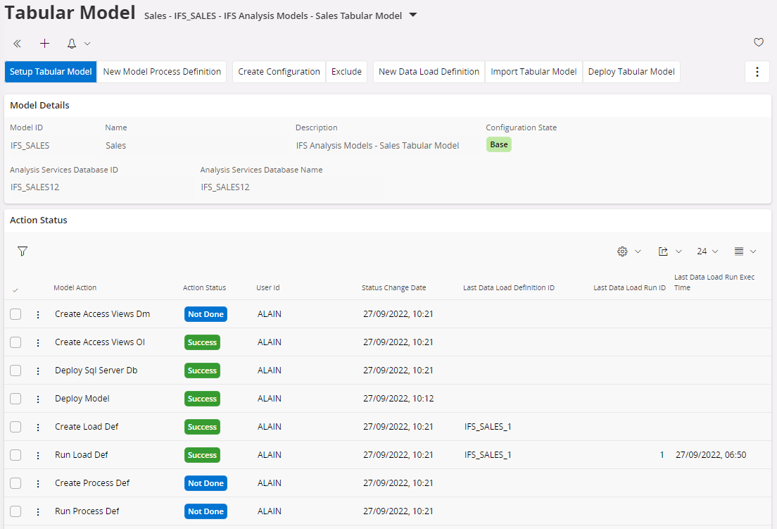Click the gear settings icon above table

click(x=622, y=251)
